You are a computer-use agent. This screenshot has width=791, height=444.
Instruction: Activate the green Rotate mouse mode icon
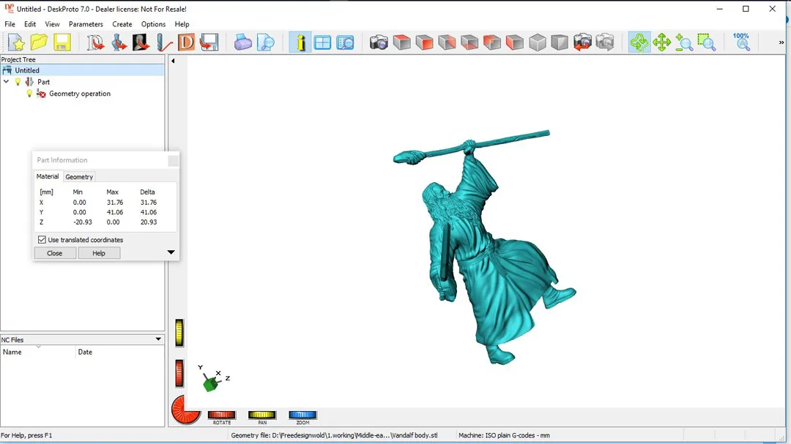click(x=639, y=42)
